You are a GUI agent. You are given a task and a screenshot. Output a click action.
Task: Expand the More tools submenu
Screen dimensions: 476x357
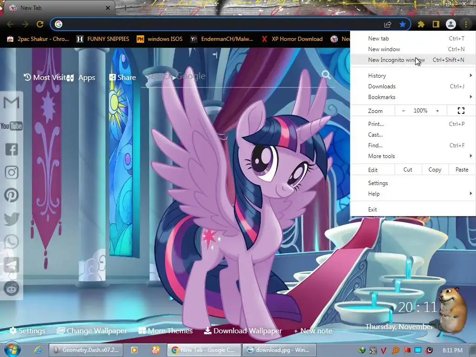pos(413,156)
